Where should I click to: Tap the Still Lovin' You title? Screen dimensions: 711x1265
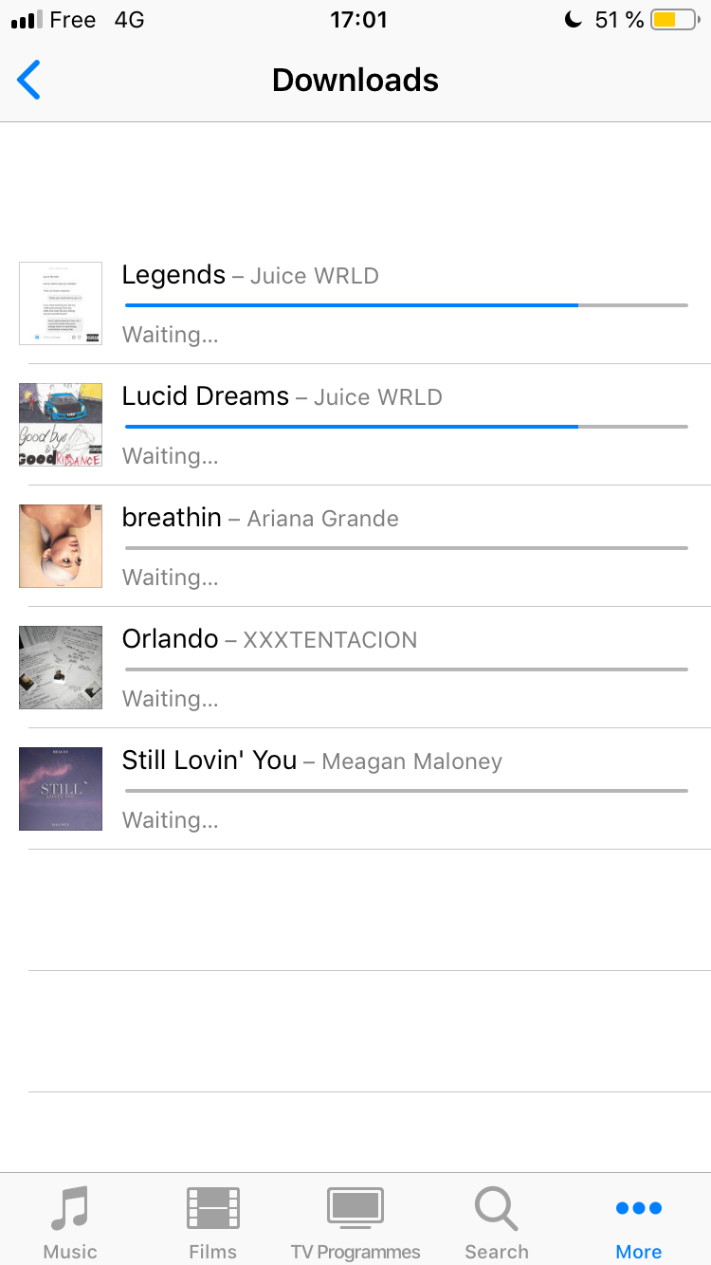210,761
